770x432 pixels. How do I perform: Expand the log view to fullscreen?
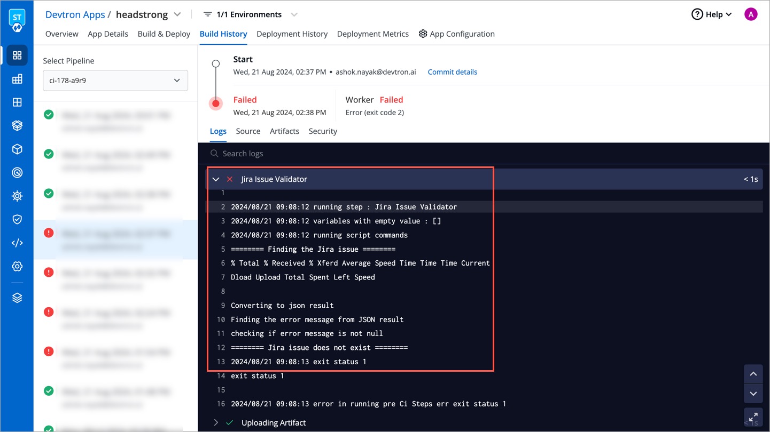pyautogui.click(x=753, y=417)
